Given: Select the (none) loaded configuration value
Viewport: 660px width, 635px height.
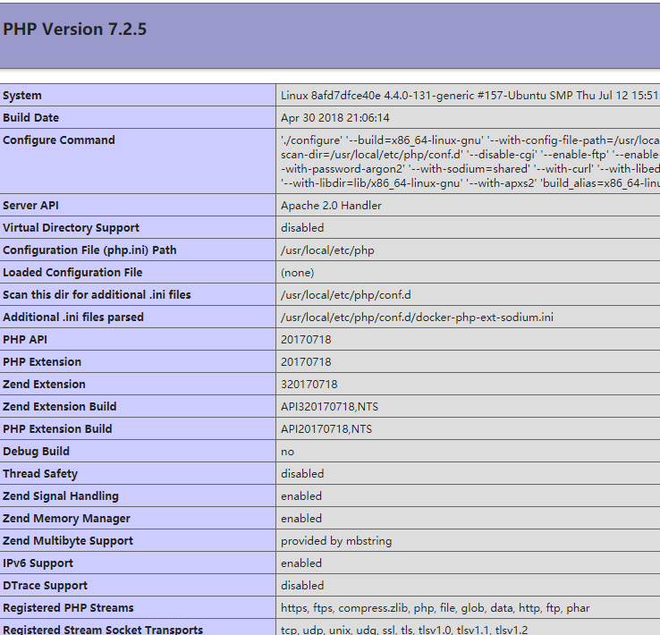Looking at the screenshot, I should pos(297,273).
